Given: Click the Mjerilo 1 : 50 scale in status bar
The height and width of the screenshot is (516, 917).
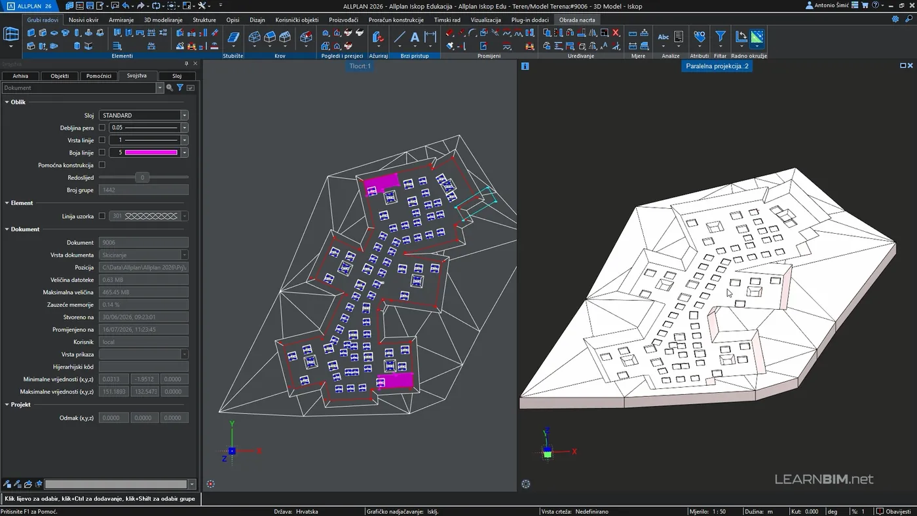Looking at the screenshot, I should click(707, 511).
